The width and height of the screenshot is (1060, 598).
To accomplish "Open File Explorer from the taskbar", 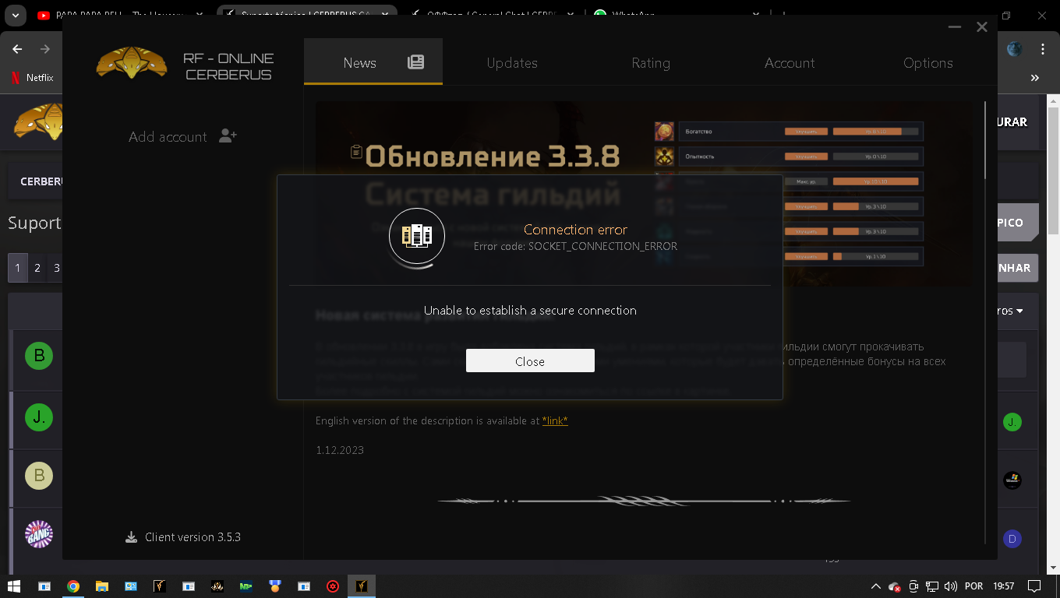I will [101, 586].
